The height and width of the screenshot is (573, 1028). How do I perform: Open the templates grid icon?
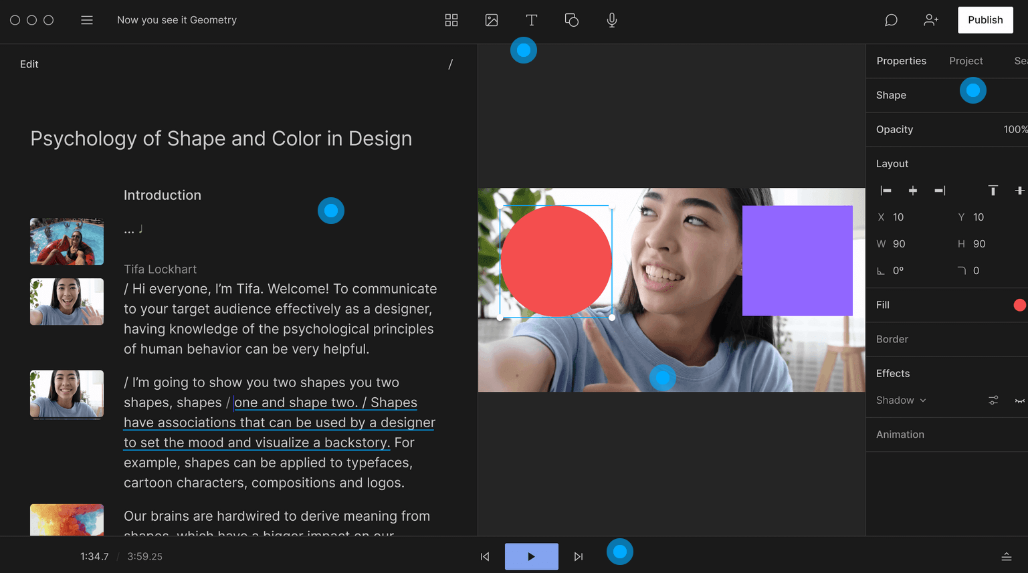tap(451, 20)
